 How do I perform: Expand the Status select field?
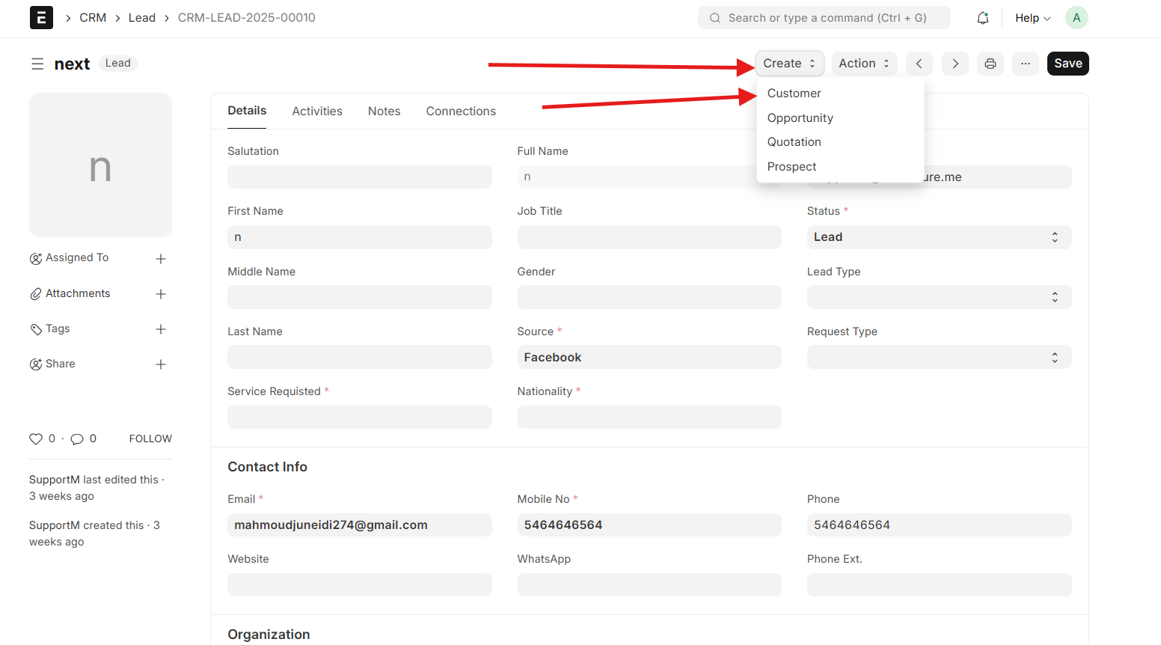[939, 237]
